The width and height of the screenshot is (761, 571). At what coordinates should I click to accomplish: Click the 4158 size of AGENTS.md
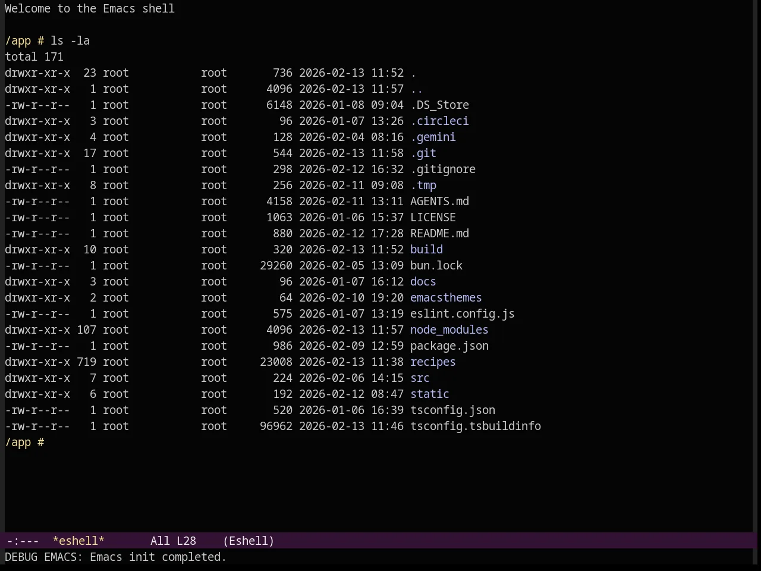[279, 202]
